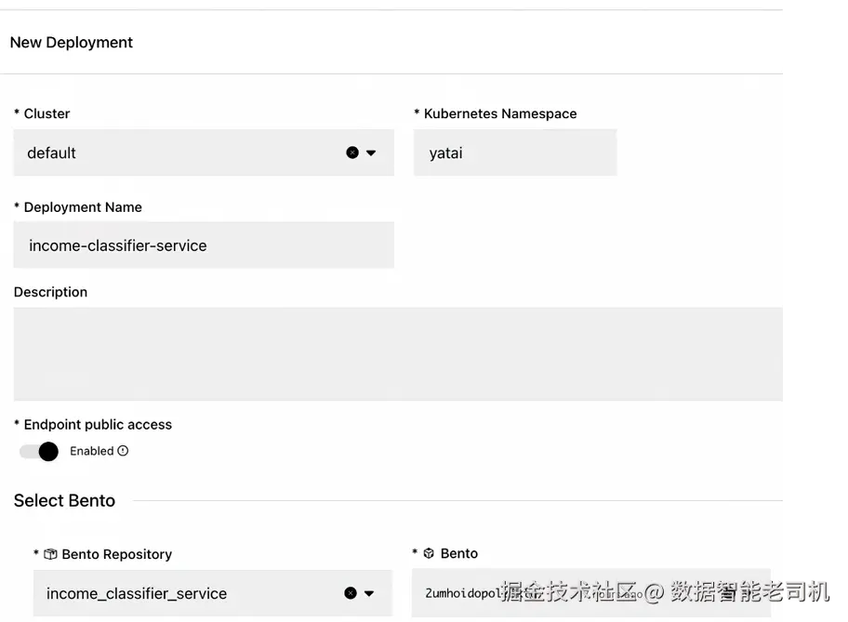
Task: Click inside the Description text area
Action: [400, 353]
